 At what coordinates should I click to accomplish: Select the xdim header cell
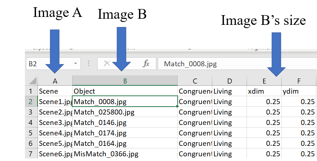[x=264, y=91]
